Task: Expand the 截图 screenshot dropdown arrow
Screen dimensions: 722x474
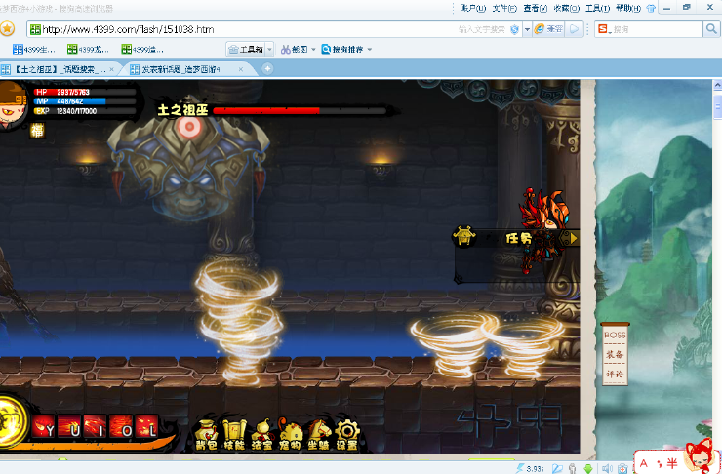Action: (313, 49)
